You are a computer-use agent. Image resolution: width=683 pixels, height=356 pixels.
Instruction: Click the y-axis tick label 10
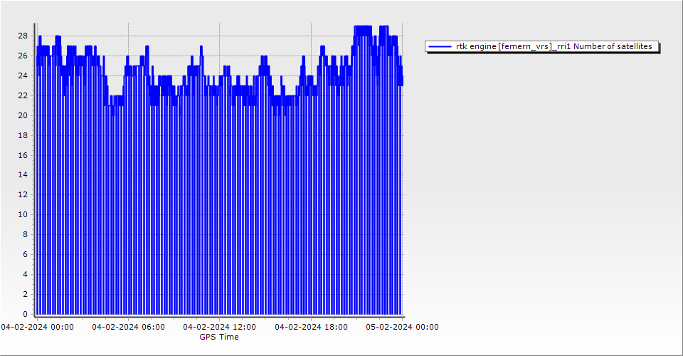[x=23, y=214]
